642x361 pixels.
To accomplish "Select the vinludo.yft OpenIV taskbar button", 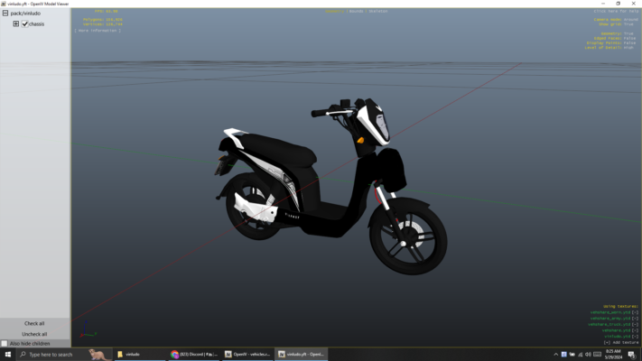I will [x=302, y=355].
